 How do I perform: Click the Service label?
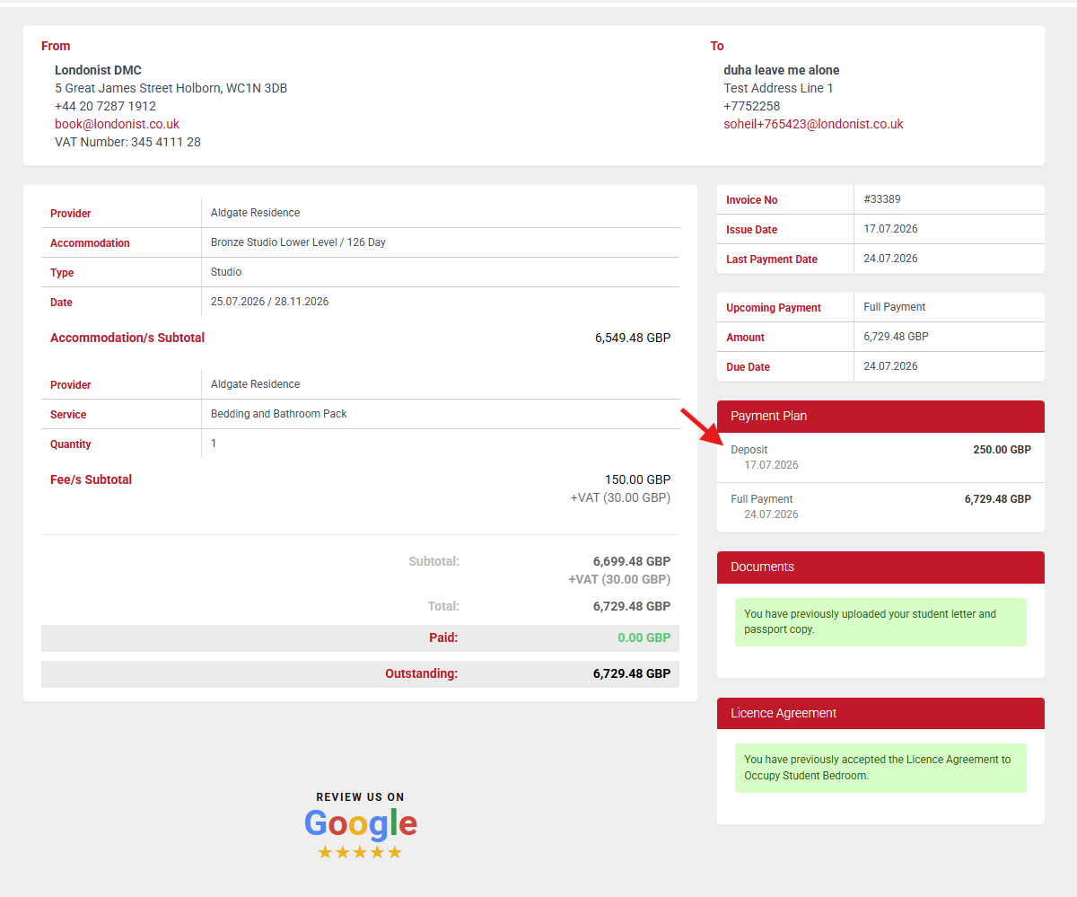[x=68, y=415]
